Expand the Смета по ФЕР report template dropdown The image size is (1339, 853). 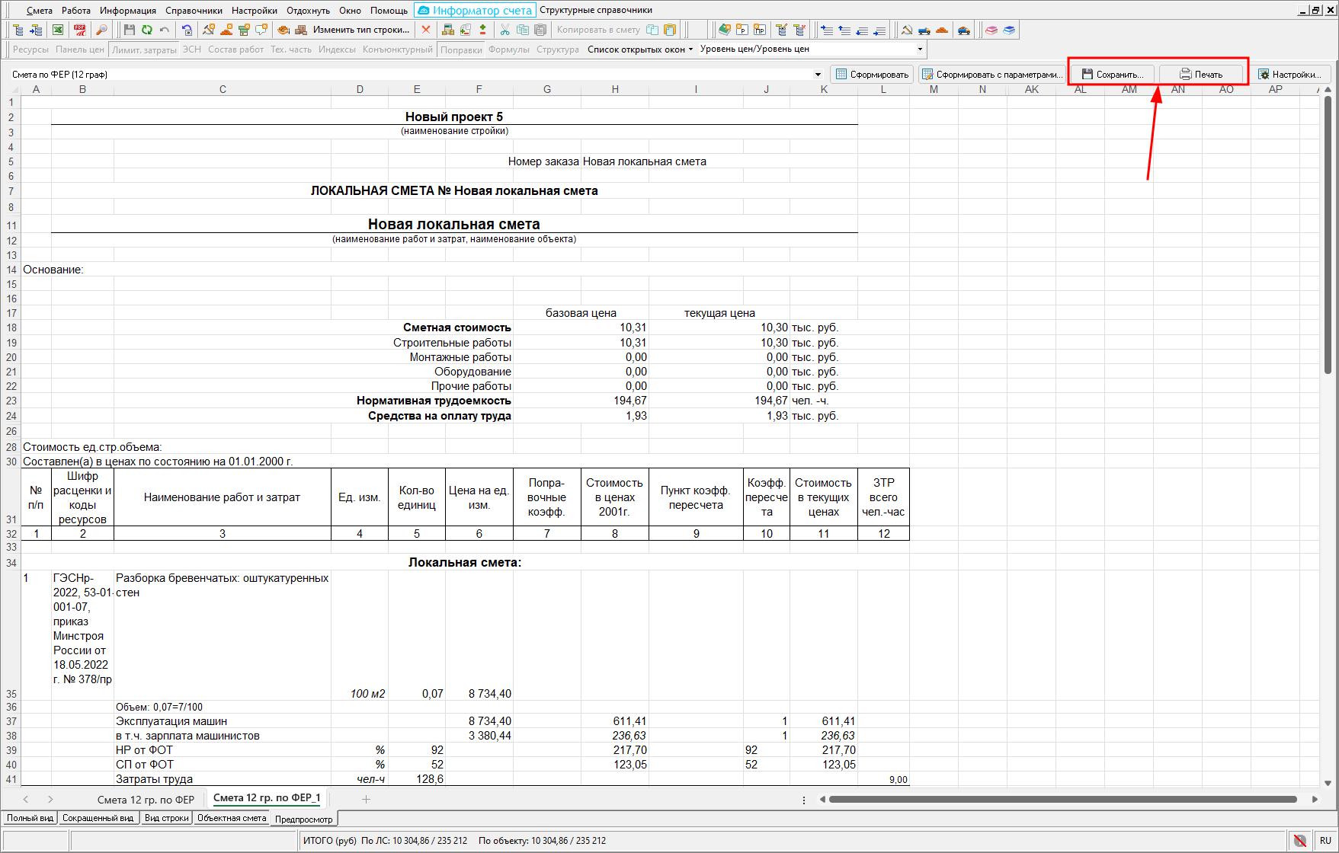818,75
